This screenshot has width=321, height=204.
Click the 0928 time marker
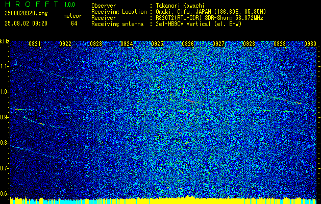pos(249,44)
